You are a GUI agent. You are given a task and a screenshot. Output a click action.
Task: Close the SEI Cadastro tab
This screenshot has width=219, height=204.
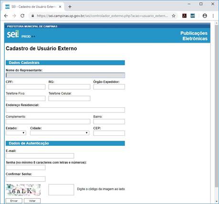click(60, 7)
